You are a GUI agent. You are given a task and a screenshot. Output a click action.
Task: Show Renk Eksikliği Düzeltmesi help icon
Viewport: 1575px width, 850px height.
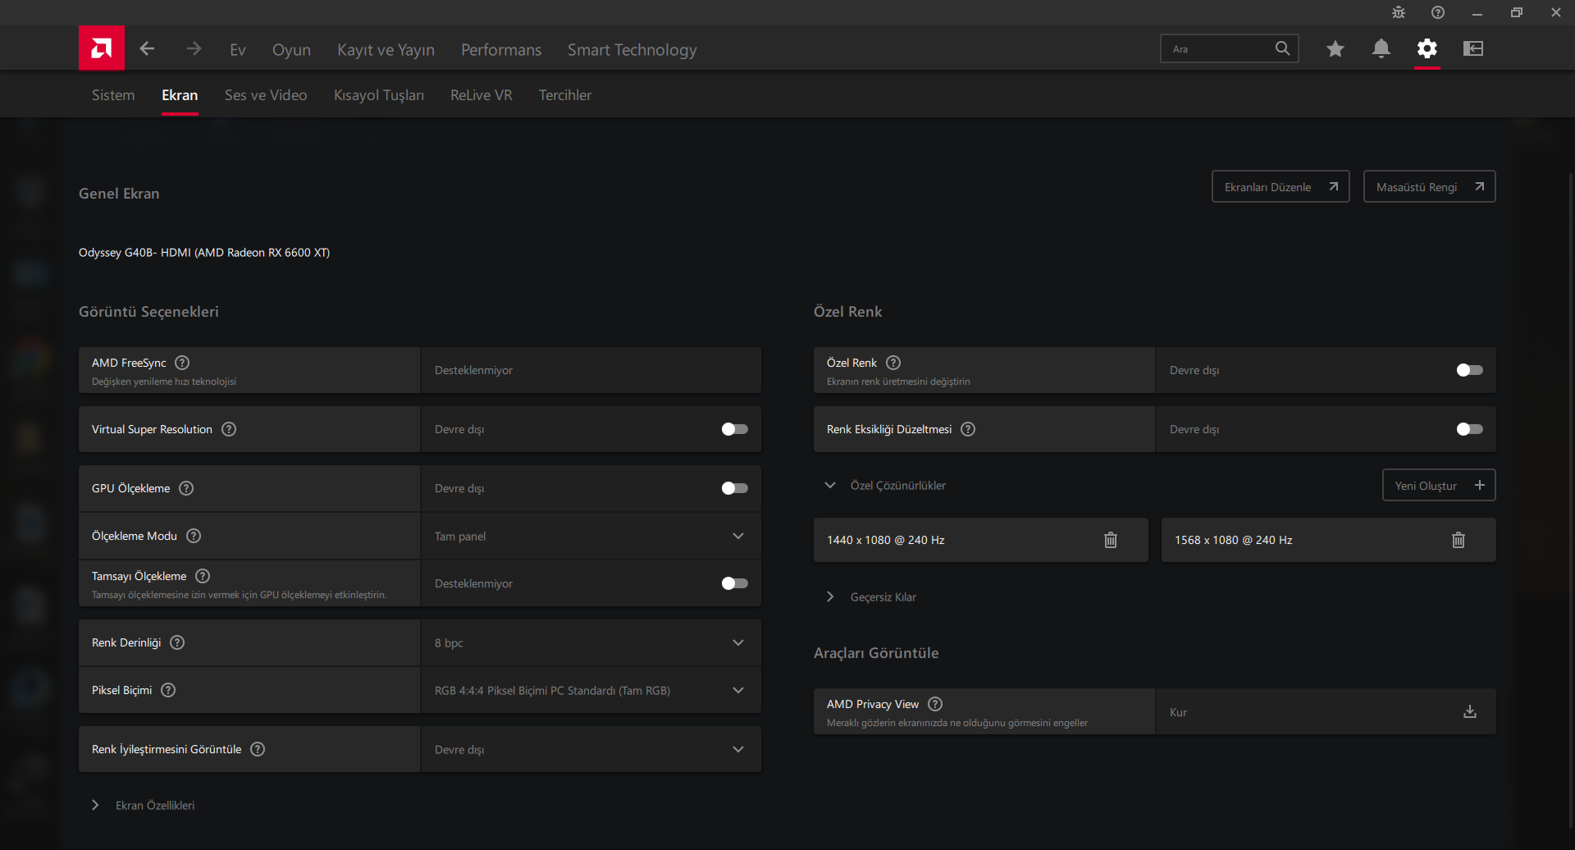point(968,429)
